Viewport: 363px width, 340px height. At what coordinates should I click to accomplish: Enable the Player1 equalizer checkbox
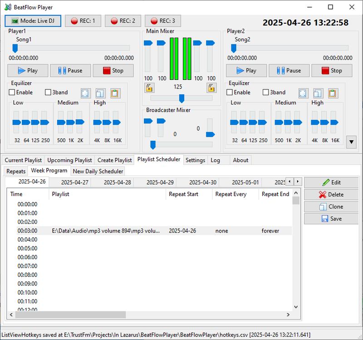[20, 92]
